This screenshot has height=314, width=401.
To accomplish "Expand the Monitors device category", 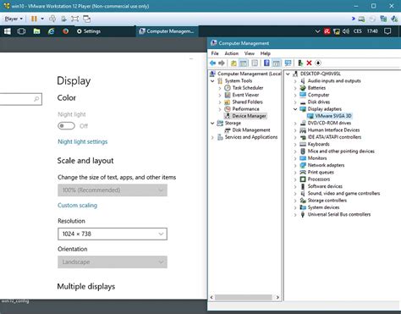I will point(295,158).
